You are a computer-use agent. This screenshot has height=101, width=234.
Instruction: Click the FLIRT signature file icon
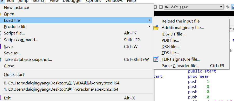coord(156,59)
